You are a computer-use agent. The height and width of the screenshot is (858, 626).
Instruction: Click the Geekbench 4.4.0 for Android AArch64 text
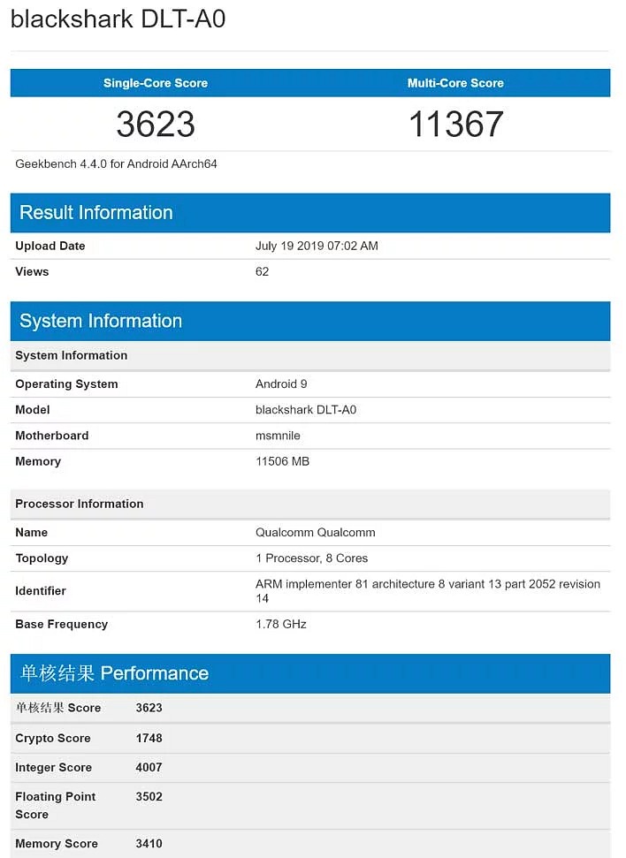pos(116,164)
